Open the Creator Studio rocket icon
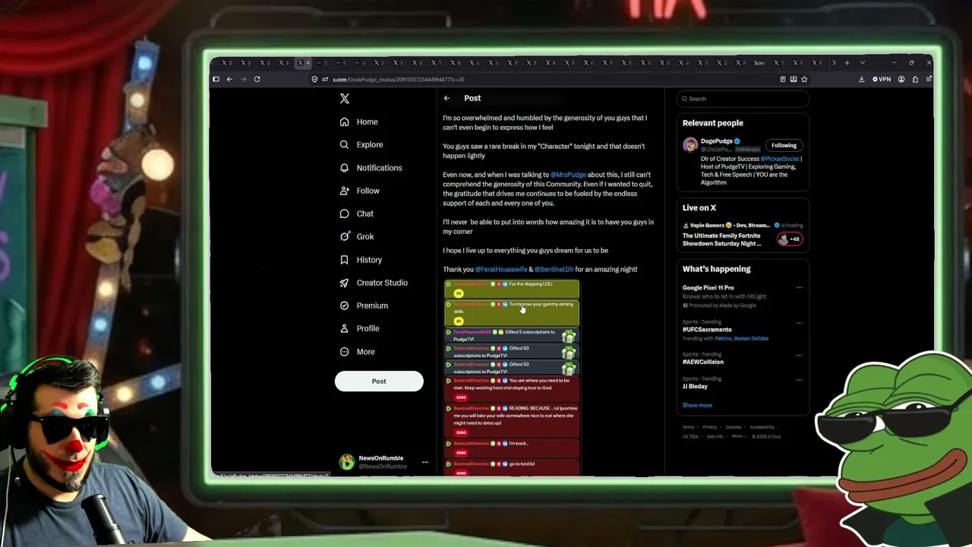This screenshot has width=972, height=547. coord(345,283)
